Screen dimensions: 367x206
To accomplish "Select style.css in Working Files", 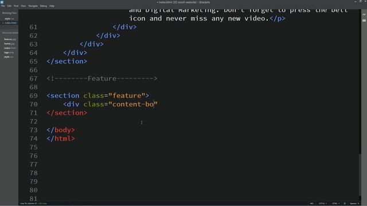I will pos(9,18).
